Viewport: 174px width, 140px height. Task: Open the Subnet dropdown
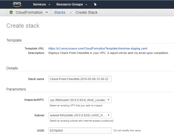click(80, 115)
